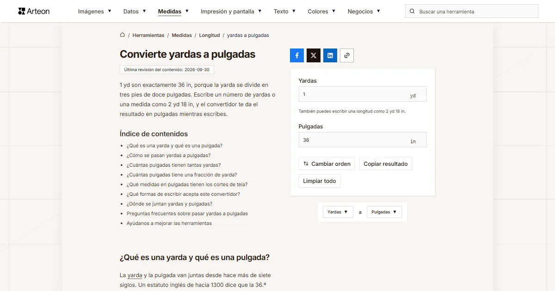Open Herramientas breadcrumb link
The height and width of the screenshot is (291, 555).
point(148,35)
